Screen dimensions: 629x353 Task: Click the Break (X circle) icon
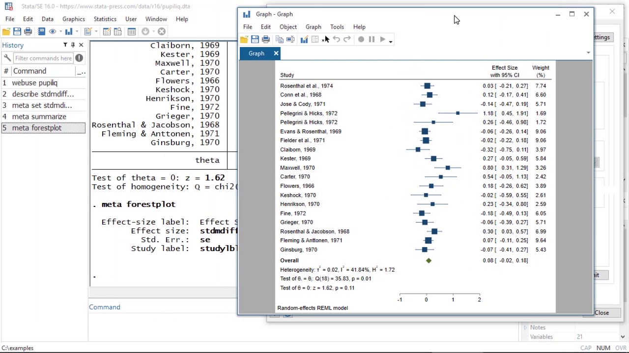161,31
